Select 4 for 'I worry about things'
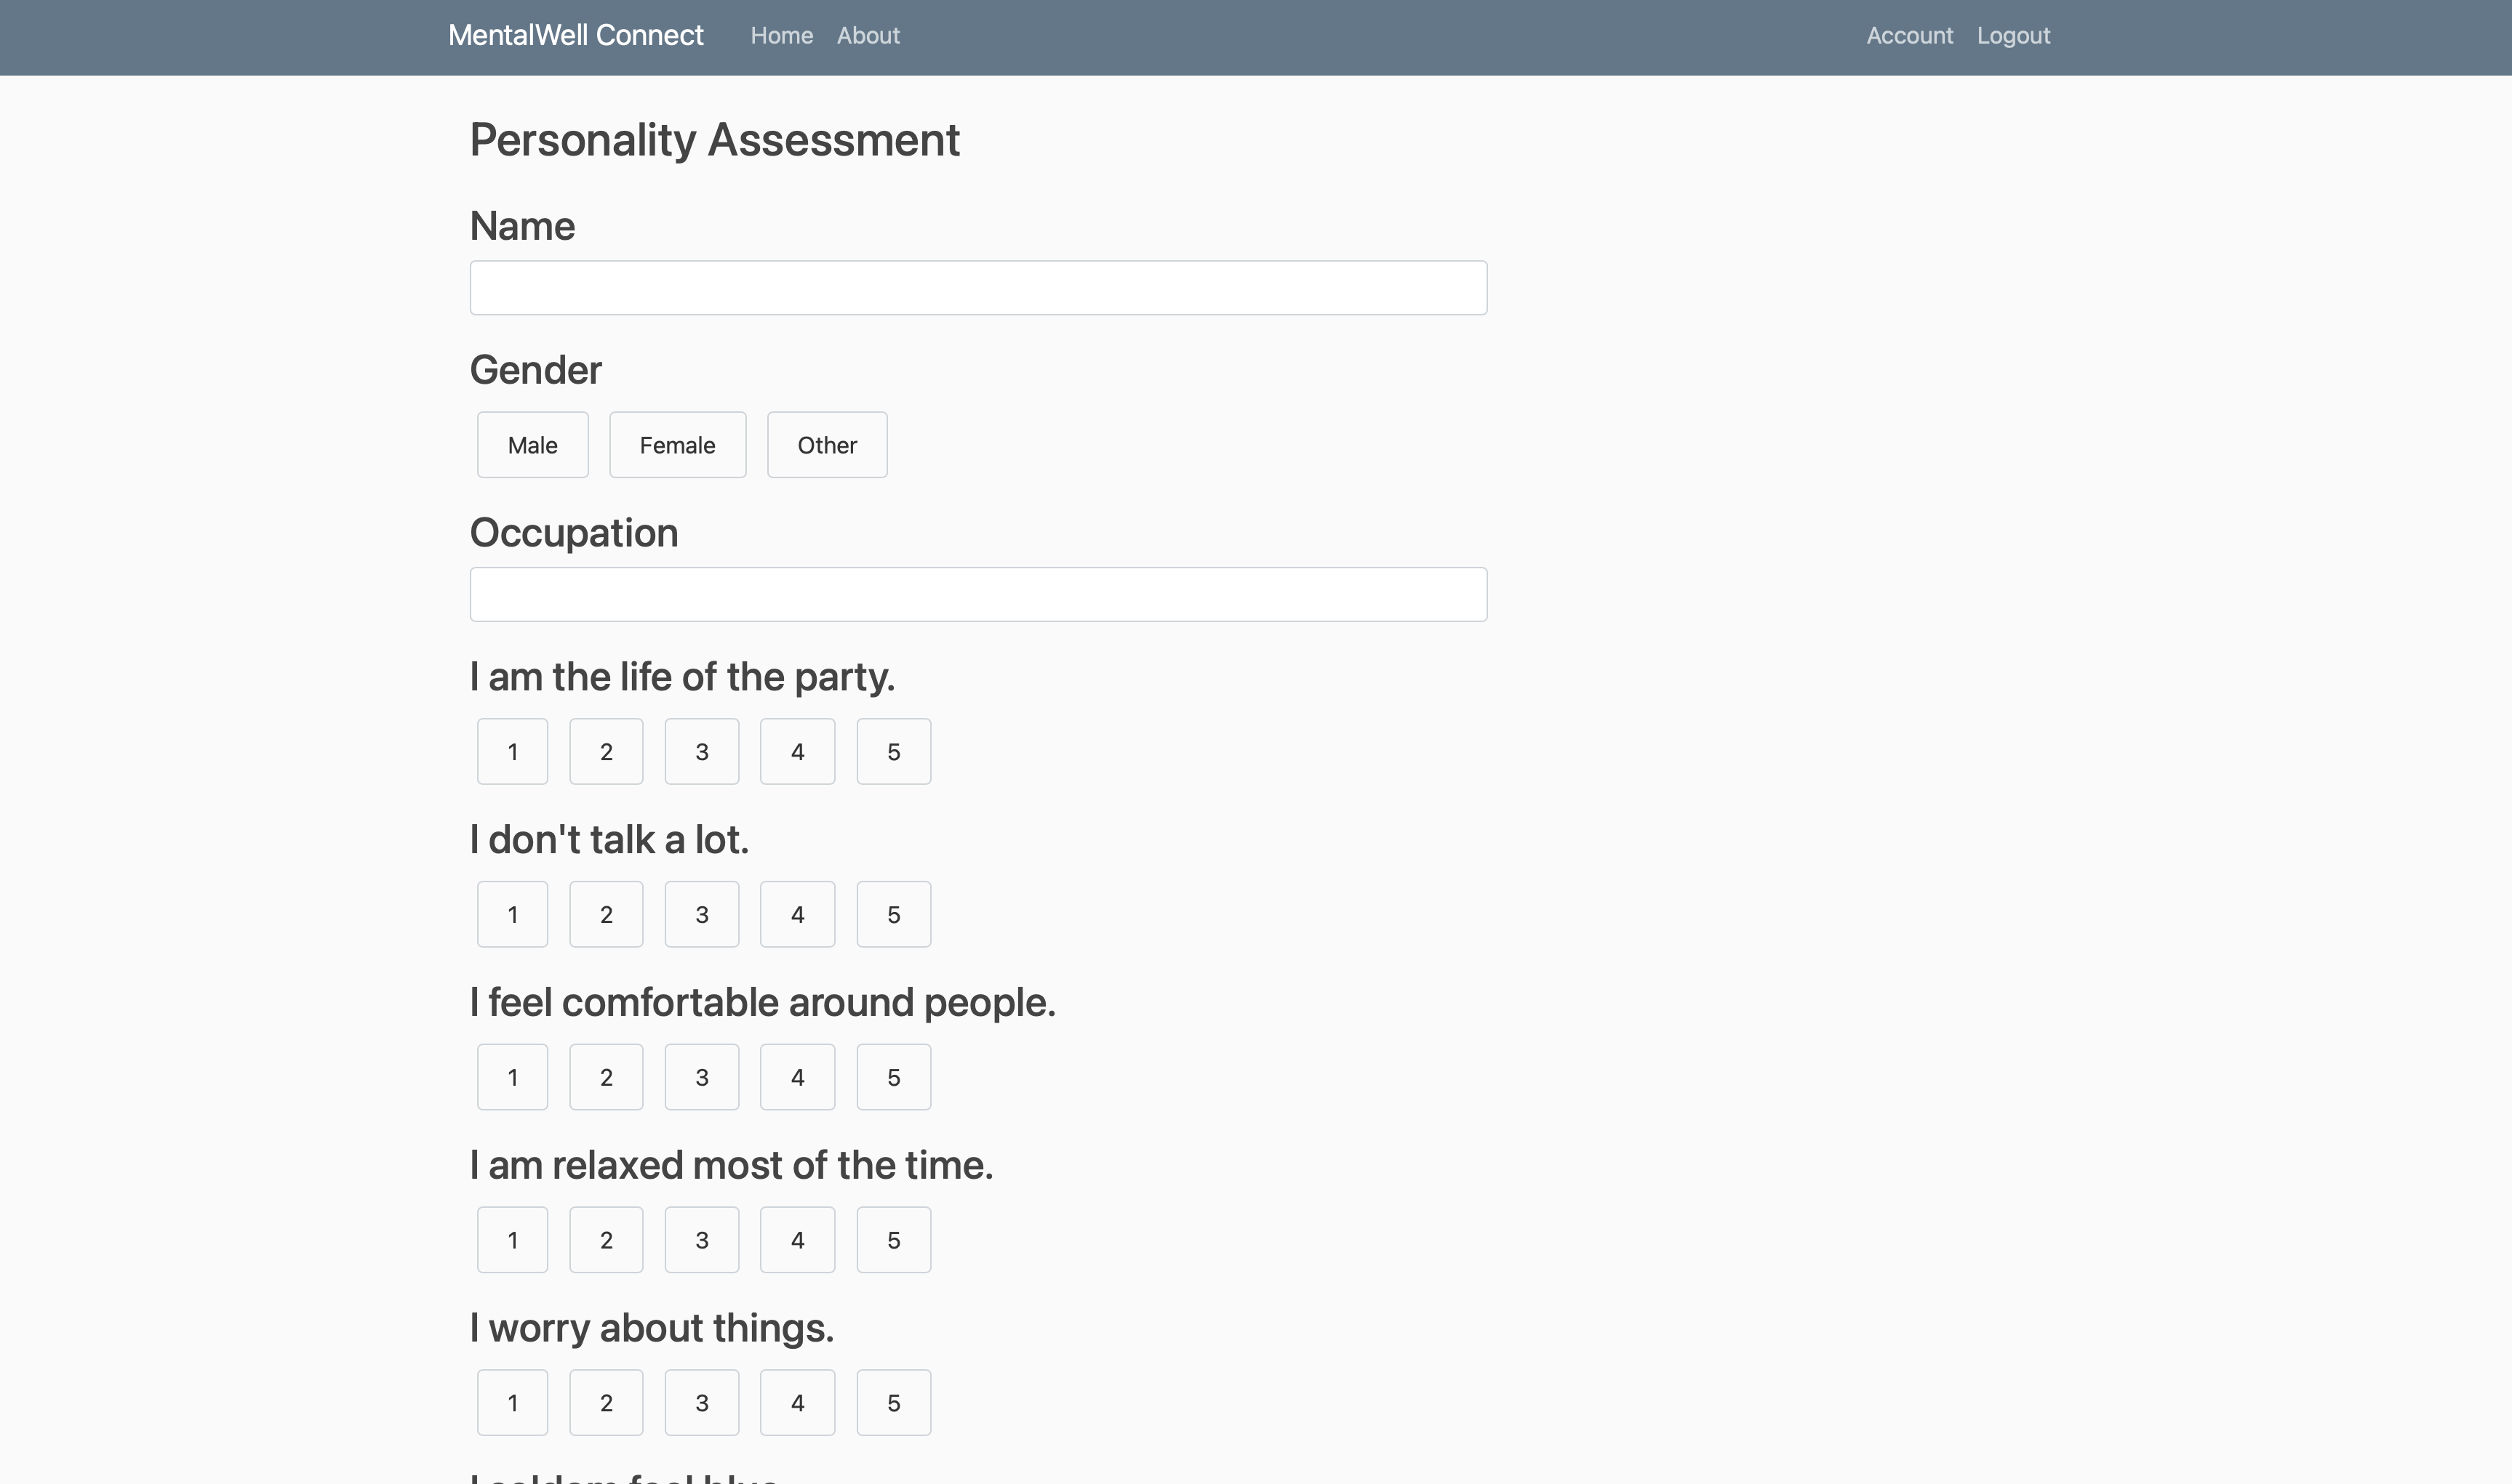 coord(797,1404)
